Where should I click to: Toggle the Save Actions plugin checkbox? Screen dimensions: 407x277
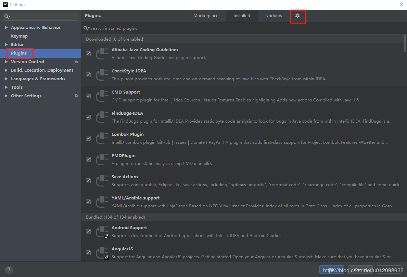[x=88, y=181]
